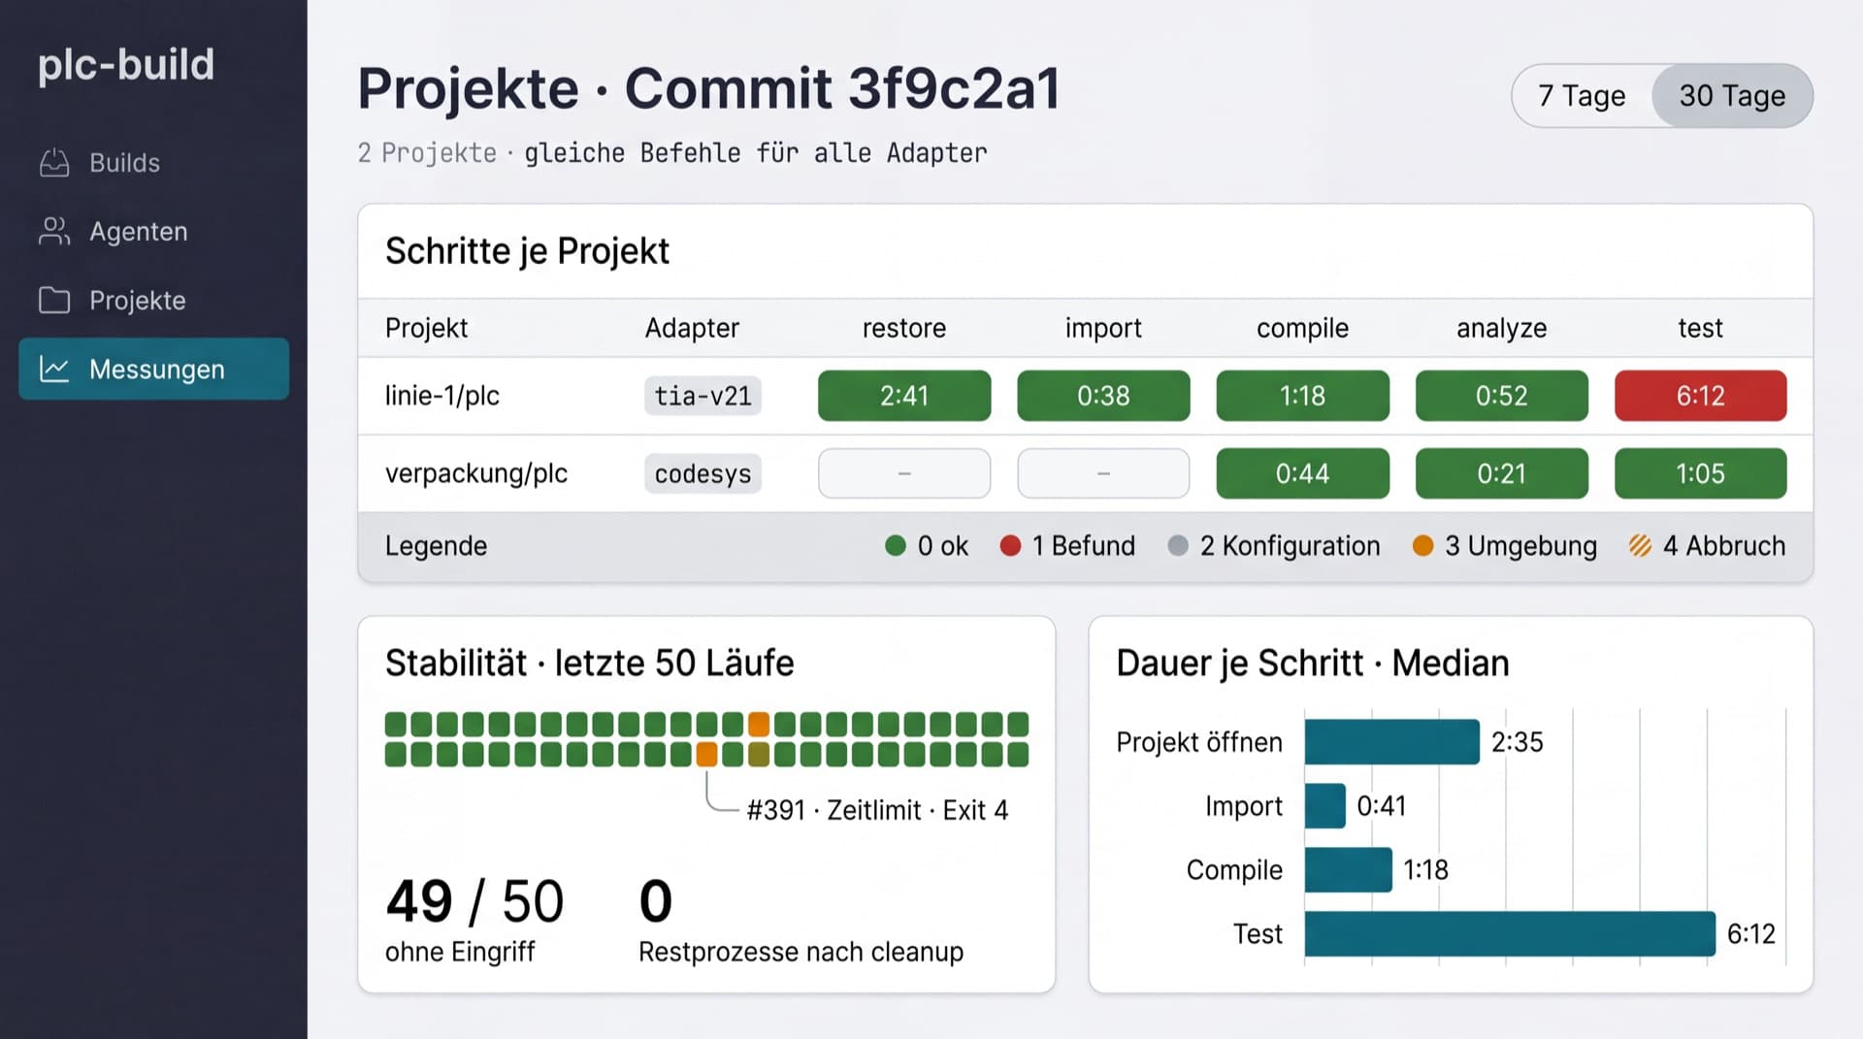This screenshot has height=1039, width=1863.
Task: Click the Compile bar in median chart
Action: coord(1348,869)
